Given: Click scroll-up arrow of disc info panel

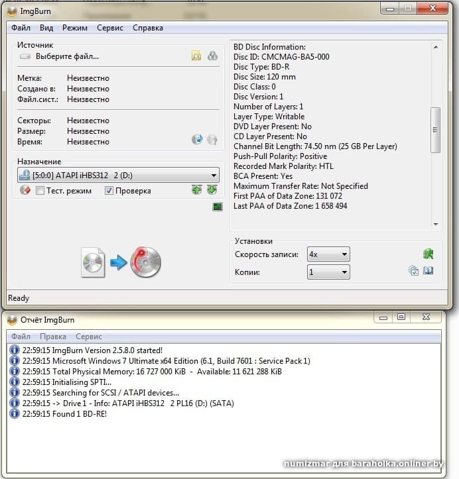Looking at the screenshot, I should 436,47.
